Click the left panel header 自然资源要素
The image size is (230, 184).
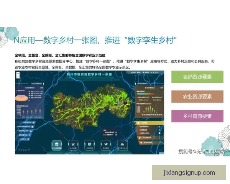[36, 84]
